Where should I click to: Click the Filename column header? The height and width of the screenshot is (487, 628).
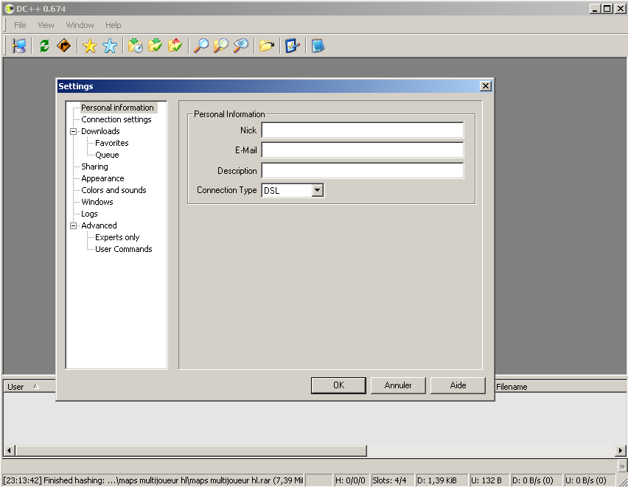561,387
